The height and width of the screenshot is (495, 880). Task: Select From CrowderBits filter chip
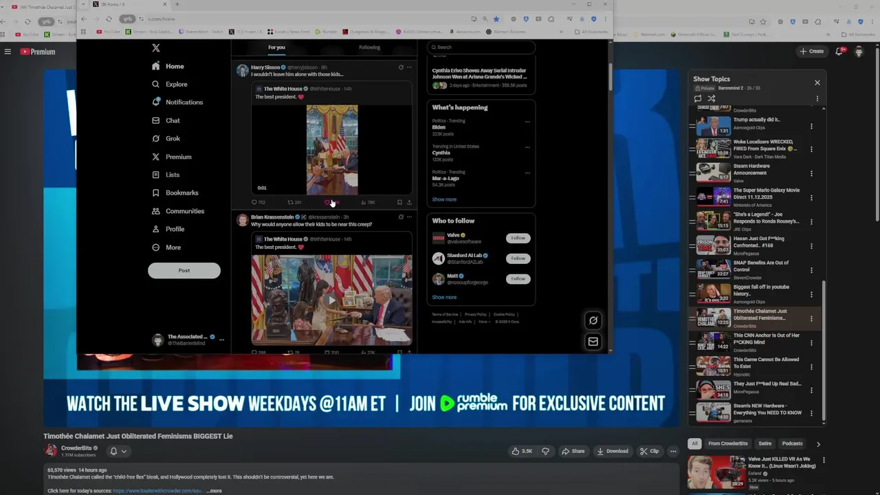pos(728,443)
